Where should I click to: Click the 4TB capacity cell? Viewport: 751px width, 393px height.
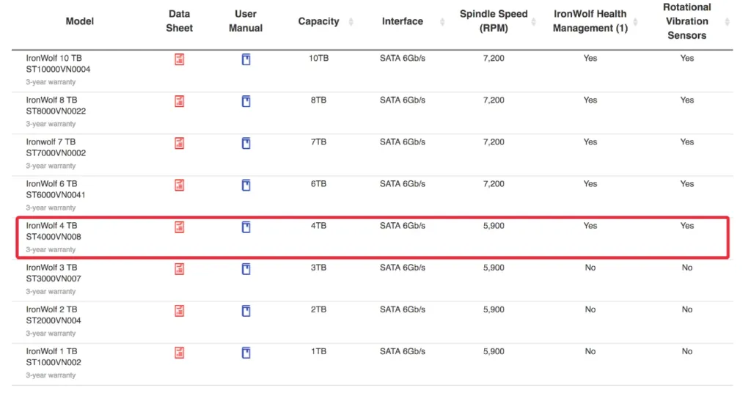[x=318, y=225]
